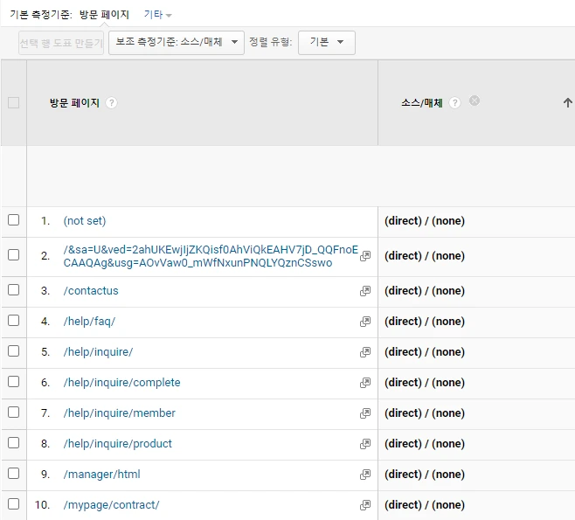Click (direct) / (none) in /contactus row

tap(425, 291)
